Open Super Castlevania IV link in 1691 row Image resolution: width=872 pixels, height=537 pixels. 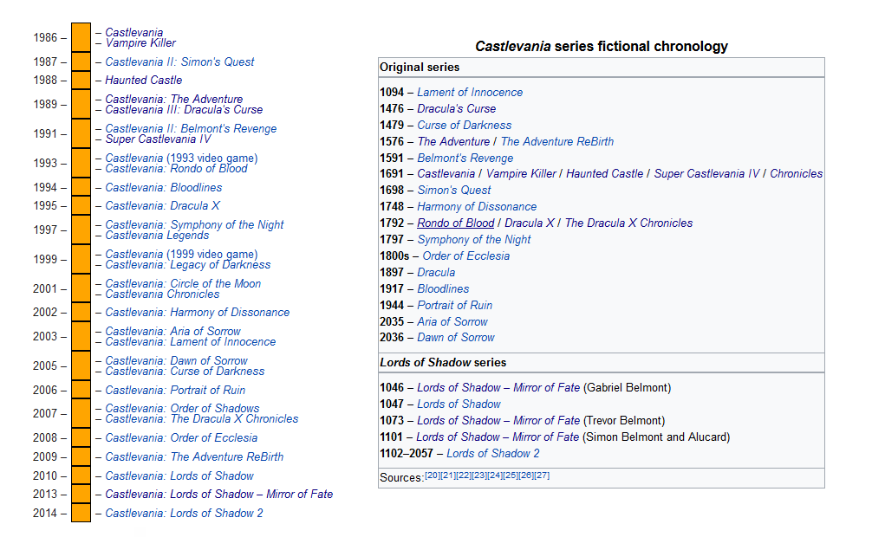pos(706,174)
